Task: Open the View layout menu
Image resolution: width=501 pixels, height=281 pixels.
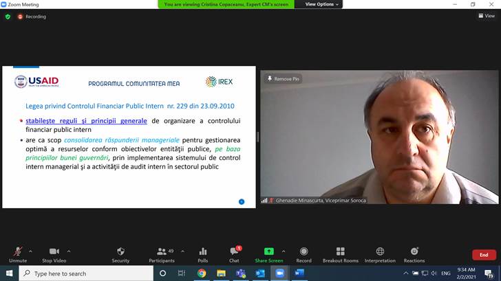Action: click(486, 16)
